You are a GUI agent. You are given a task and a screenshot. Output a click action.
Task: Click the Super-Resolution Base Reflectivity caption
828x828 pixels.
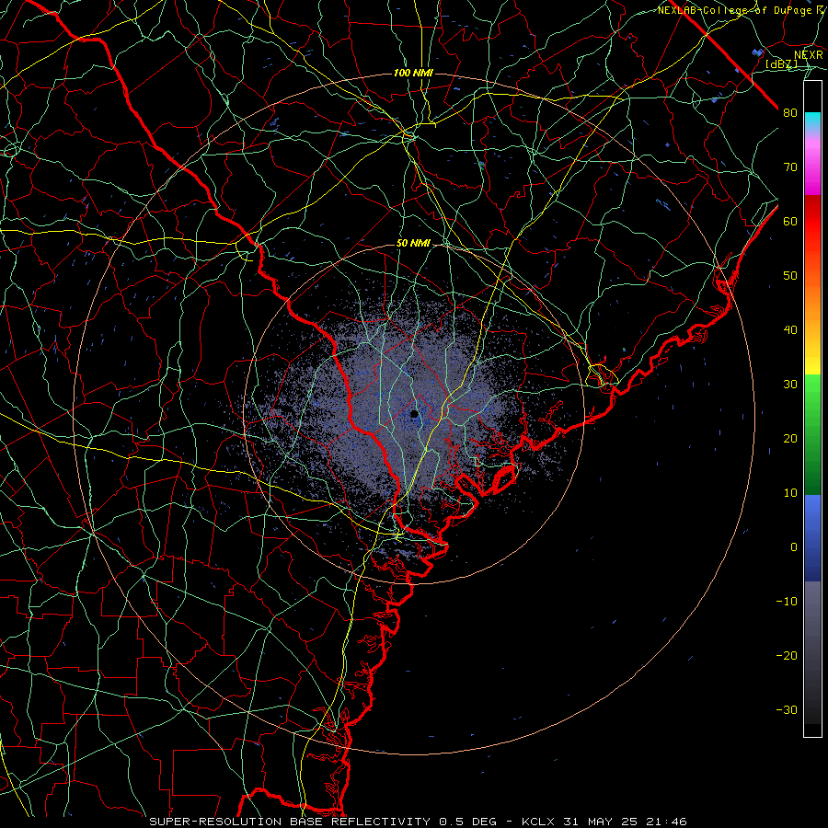tap(290, 822)
